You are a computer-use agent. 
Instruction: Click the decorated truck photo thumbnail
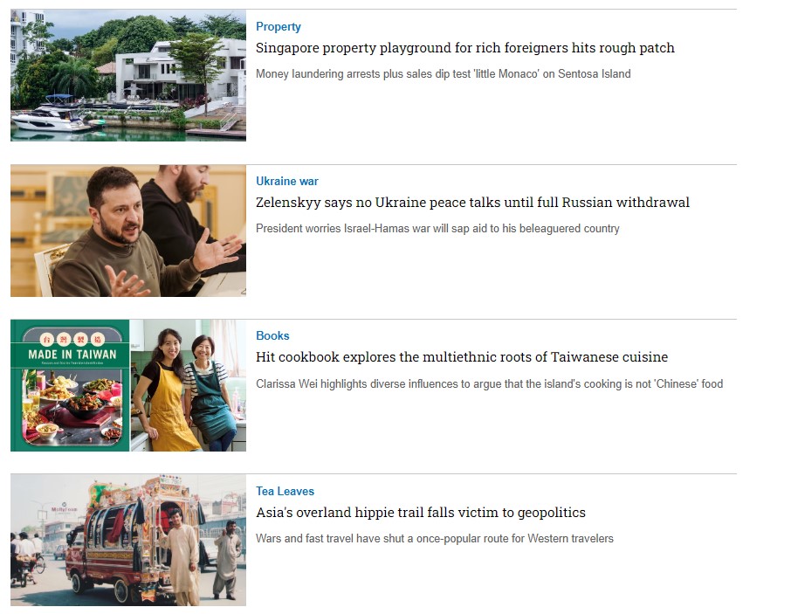click(128, 540)
